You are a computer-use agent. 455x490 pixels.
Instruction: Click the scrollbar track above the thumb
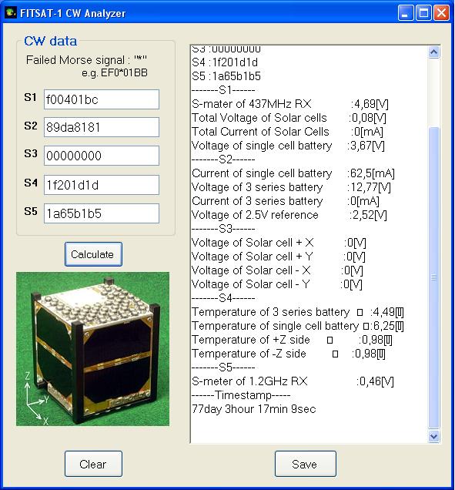[x=433, y=92]
